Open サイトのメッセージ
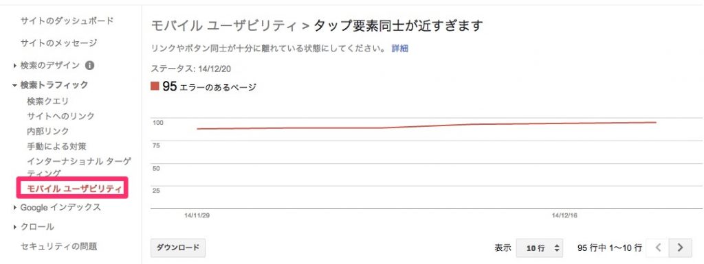This screenshot has width=704, height=264. (x=58, y=43)
